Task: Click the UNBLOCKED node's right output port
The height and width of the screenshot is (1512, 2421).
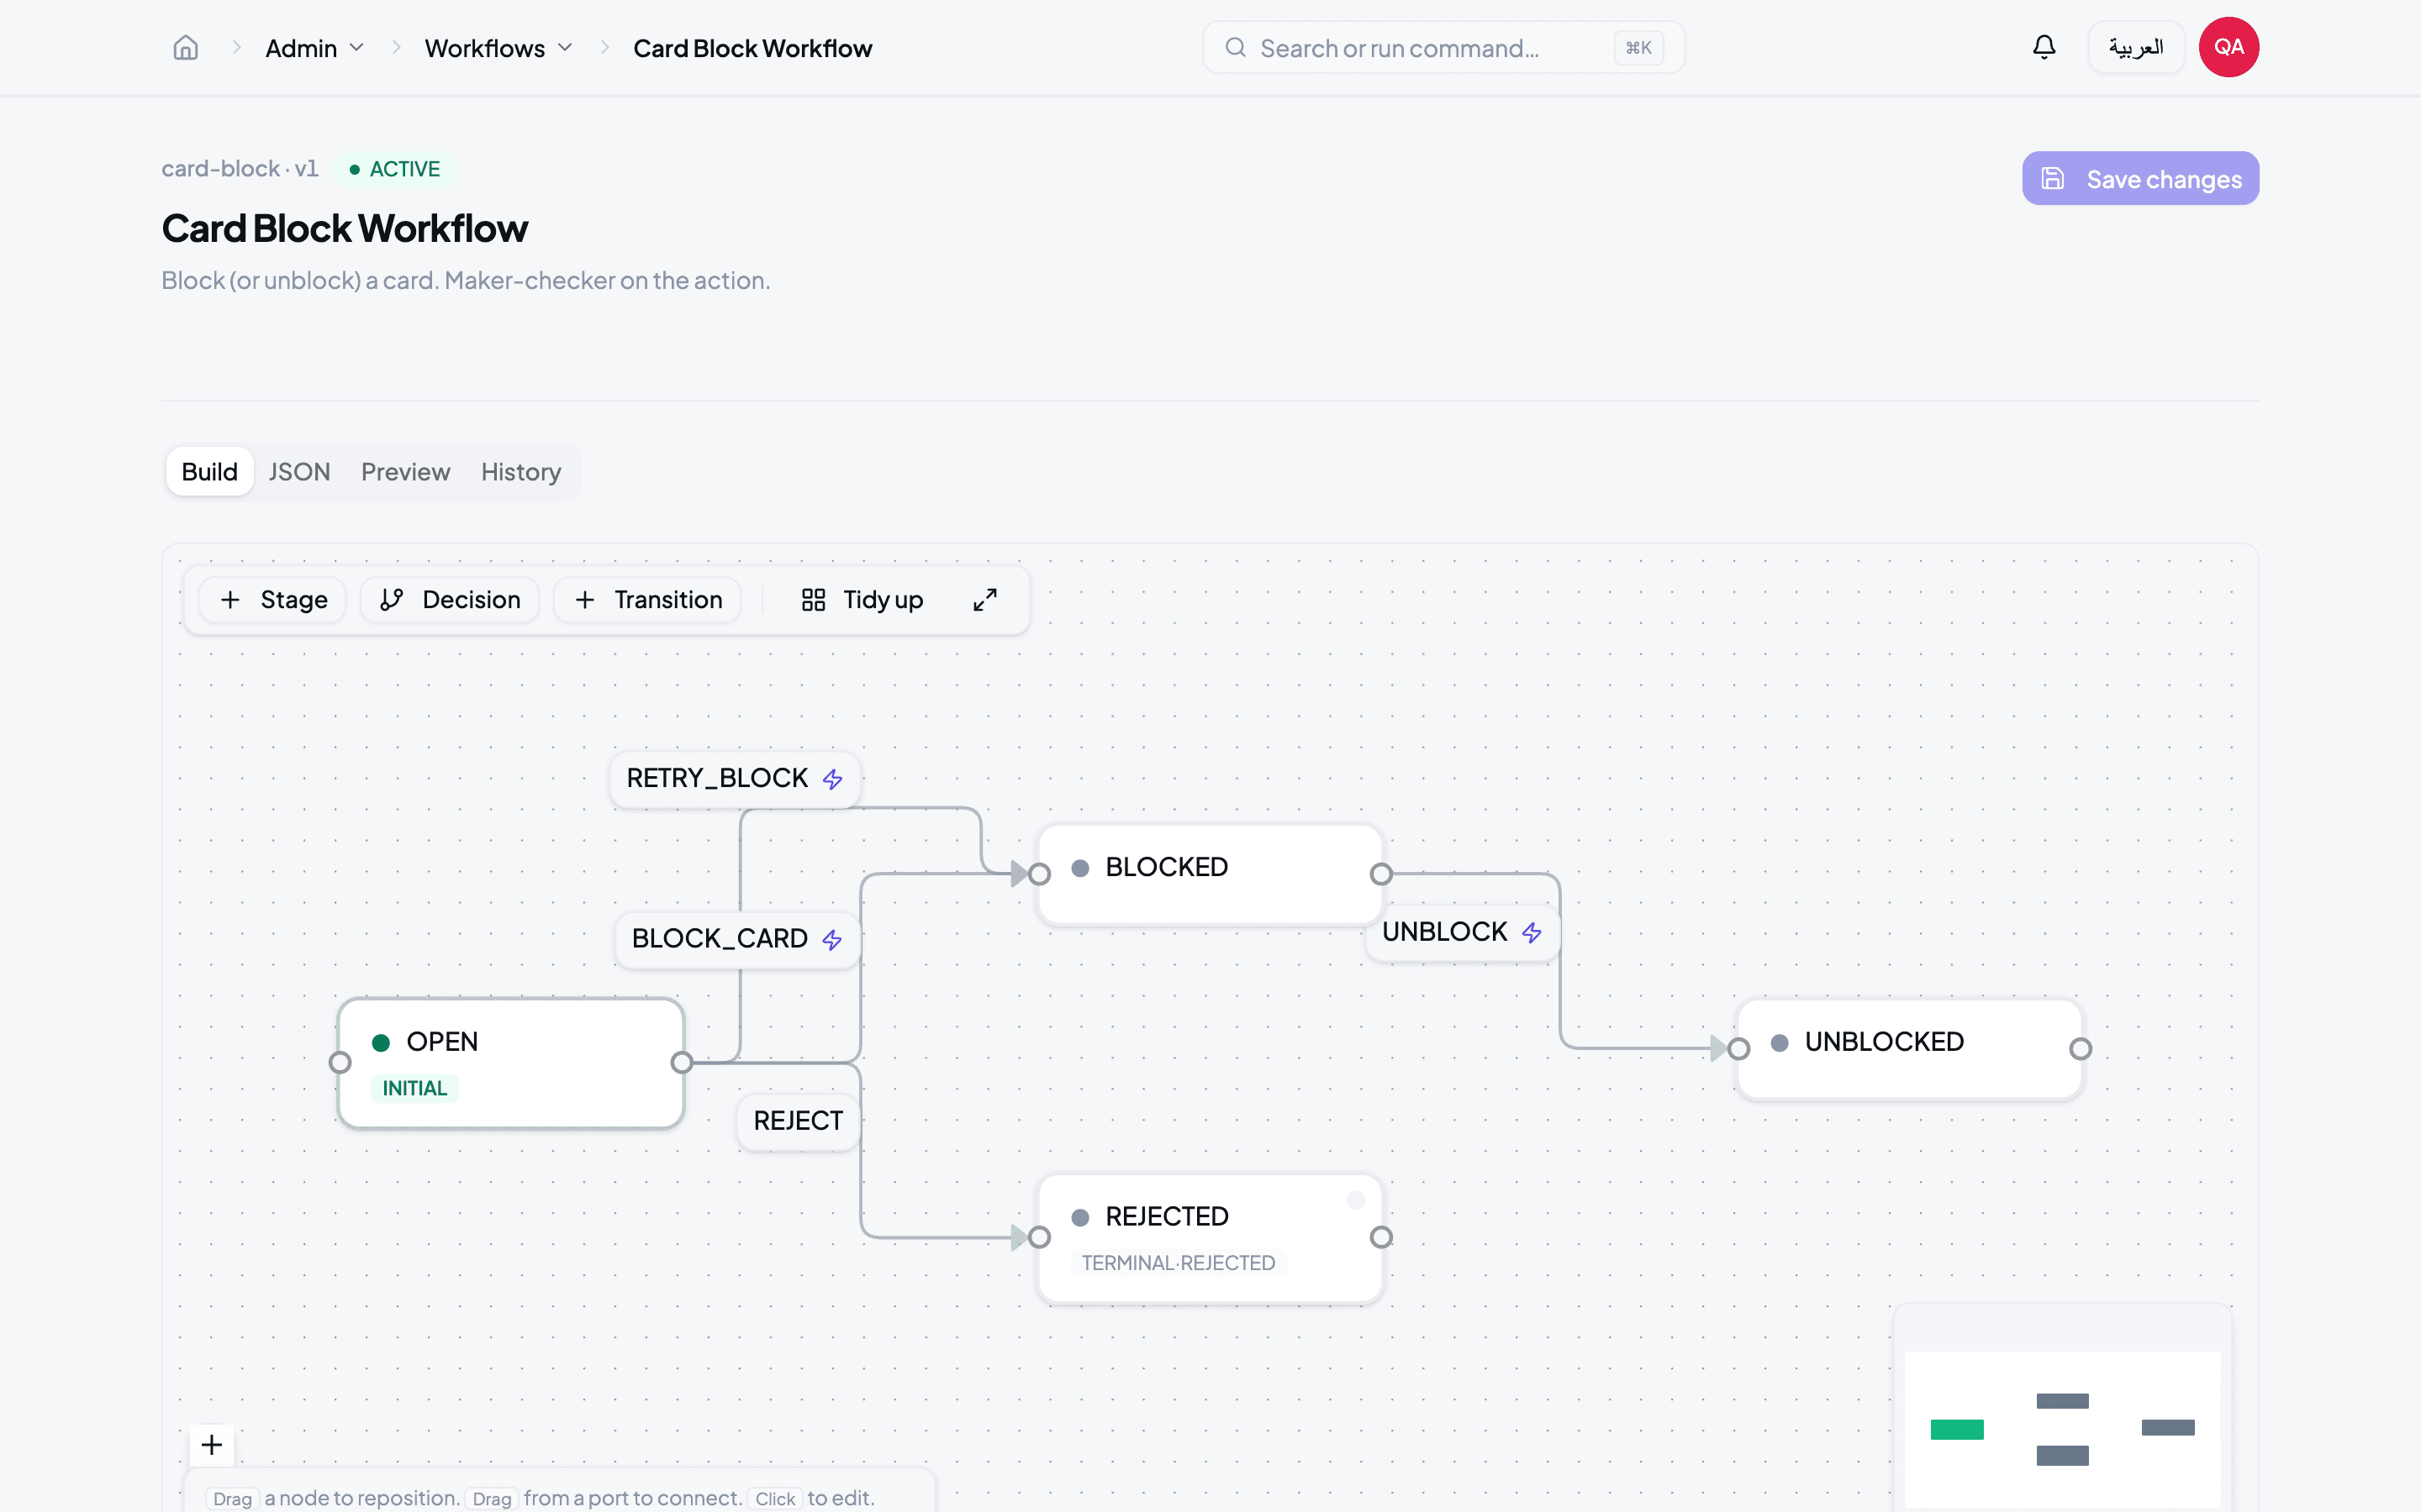Action: [x=2081, y=1049]
